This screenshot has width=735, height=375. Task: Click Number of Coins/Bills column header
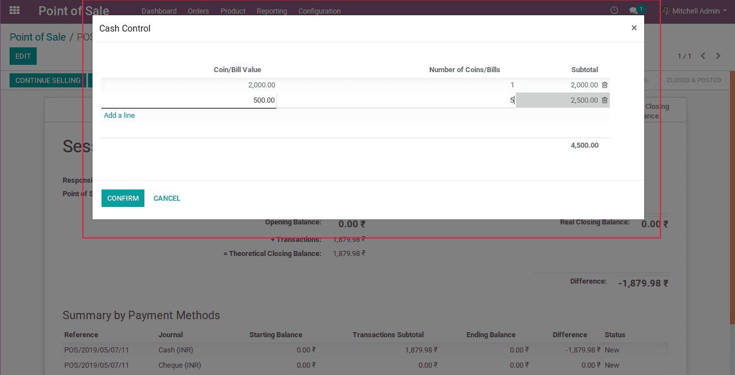click(464, 69)
